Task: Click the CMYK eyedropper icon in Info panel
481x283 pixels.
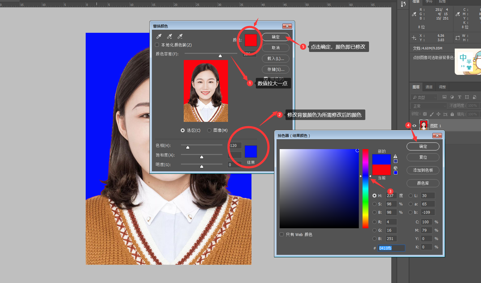Action: [458, 14]
